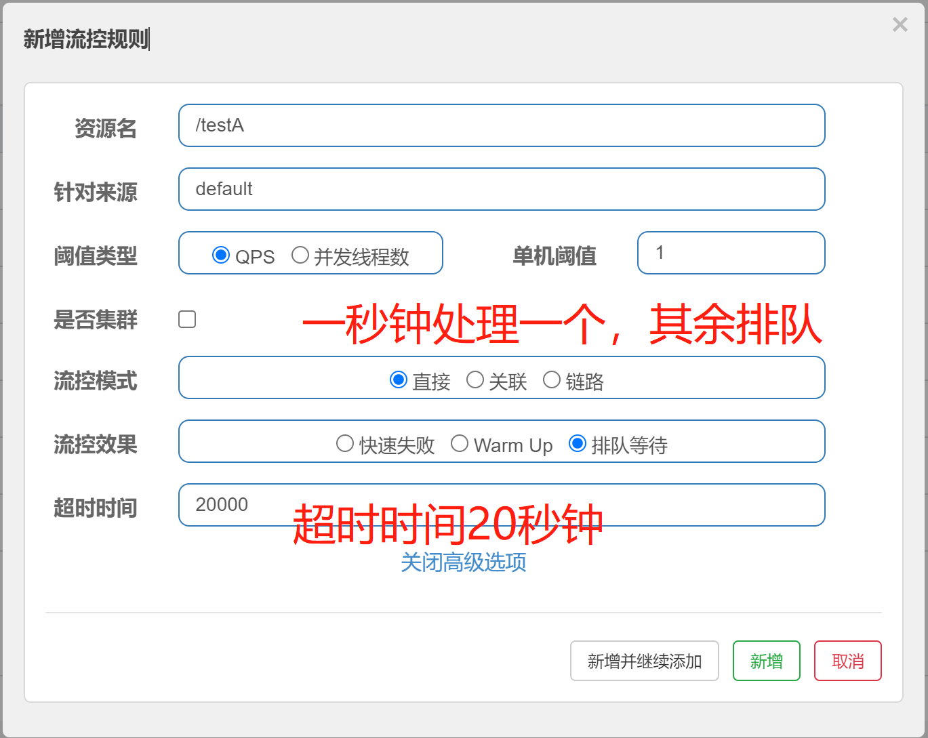The width and height of the screenshot is (928, 738).
Task: Close the 新增流控规则 dialog with the X
Action: pos(900,25)
